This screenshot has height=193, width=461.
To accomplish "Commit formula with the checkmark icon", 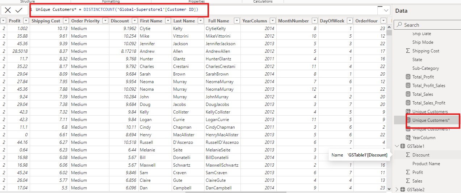I will (19, 10).
